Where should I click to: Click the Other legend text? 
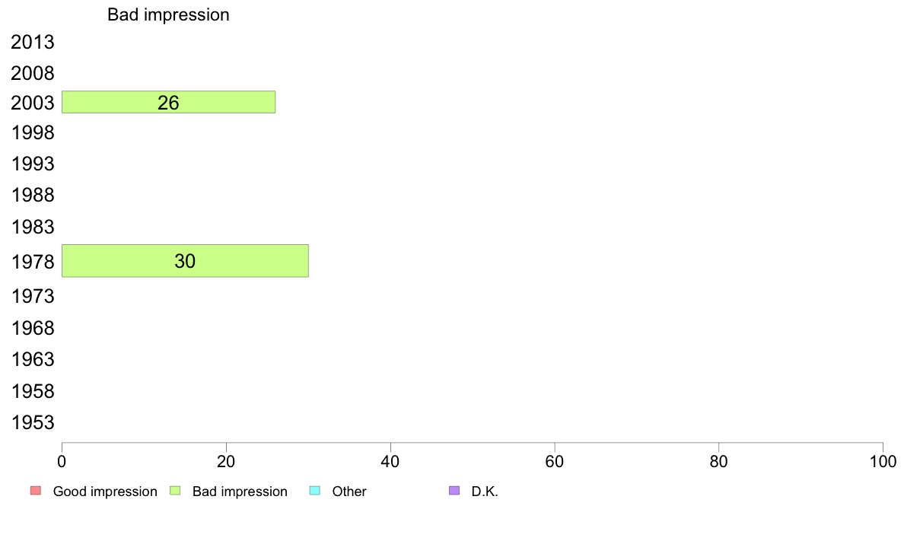pos(349,492)
